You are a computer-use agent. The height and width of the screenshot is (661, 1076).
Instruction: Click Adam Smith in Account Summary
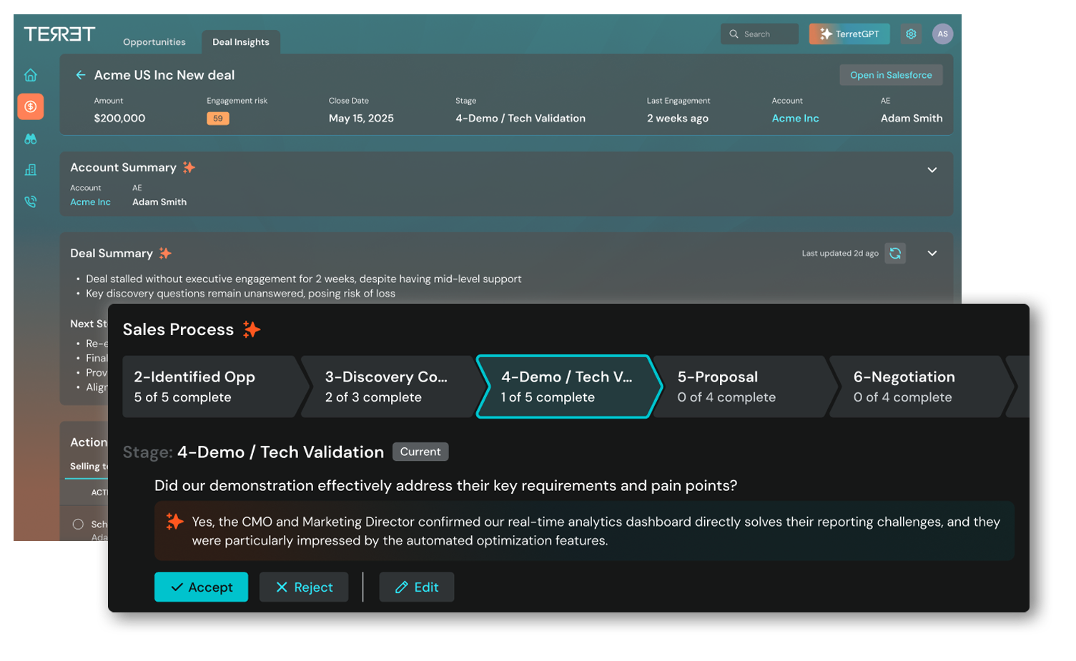159,202
